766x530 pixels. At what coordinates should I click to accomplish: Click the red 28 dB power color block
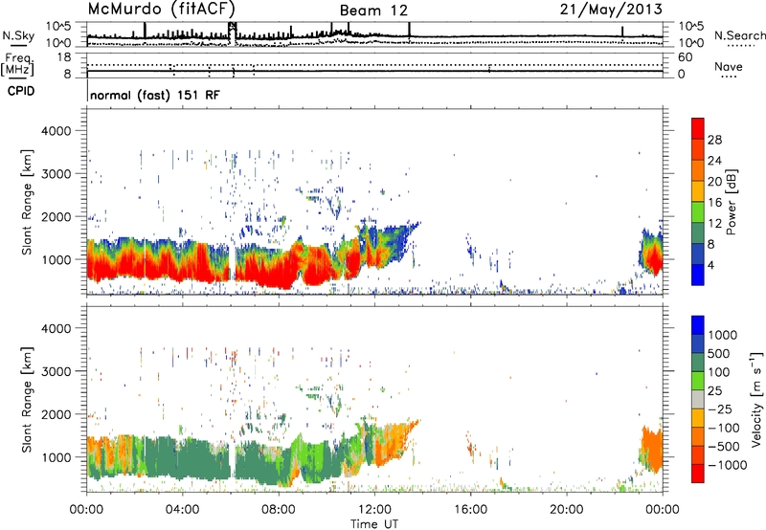[698, 128]
